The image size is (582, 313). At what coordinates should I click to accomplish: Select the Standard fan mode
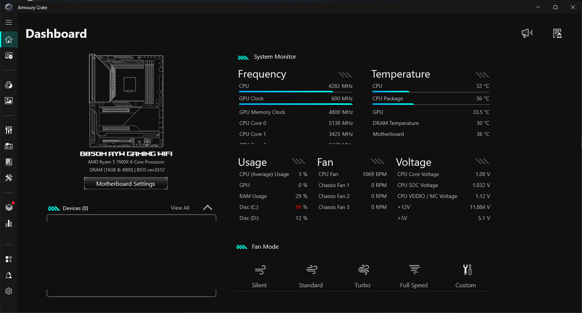[311, 276]
